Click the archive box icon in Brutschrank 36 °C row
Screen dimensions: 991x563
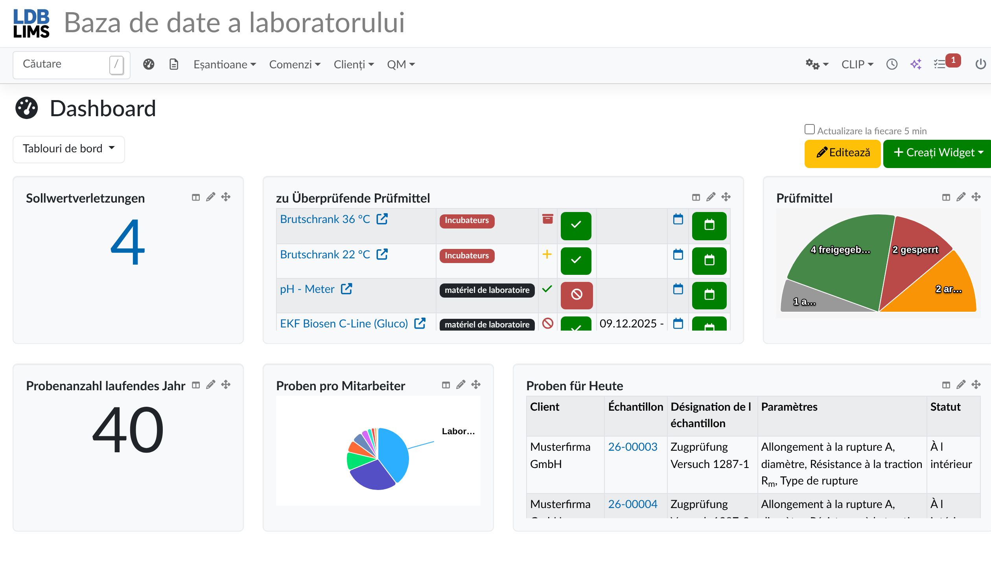point(547,219)
